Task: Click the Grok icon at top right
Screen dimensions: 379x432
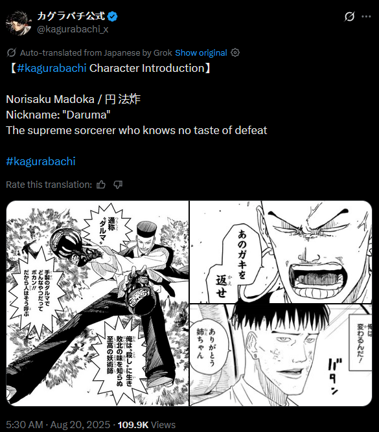Action: pos(349,17)
